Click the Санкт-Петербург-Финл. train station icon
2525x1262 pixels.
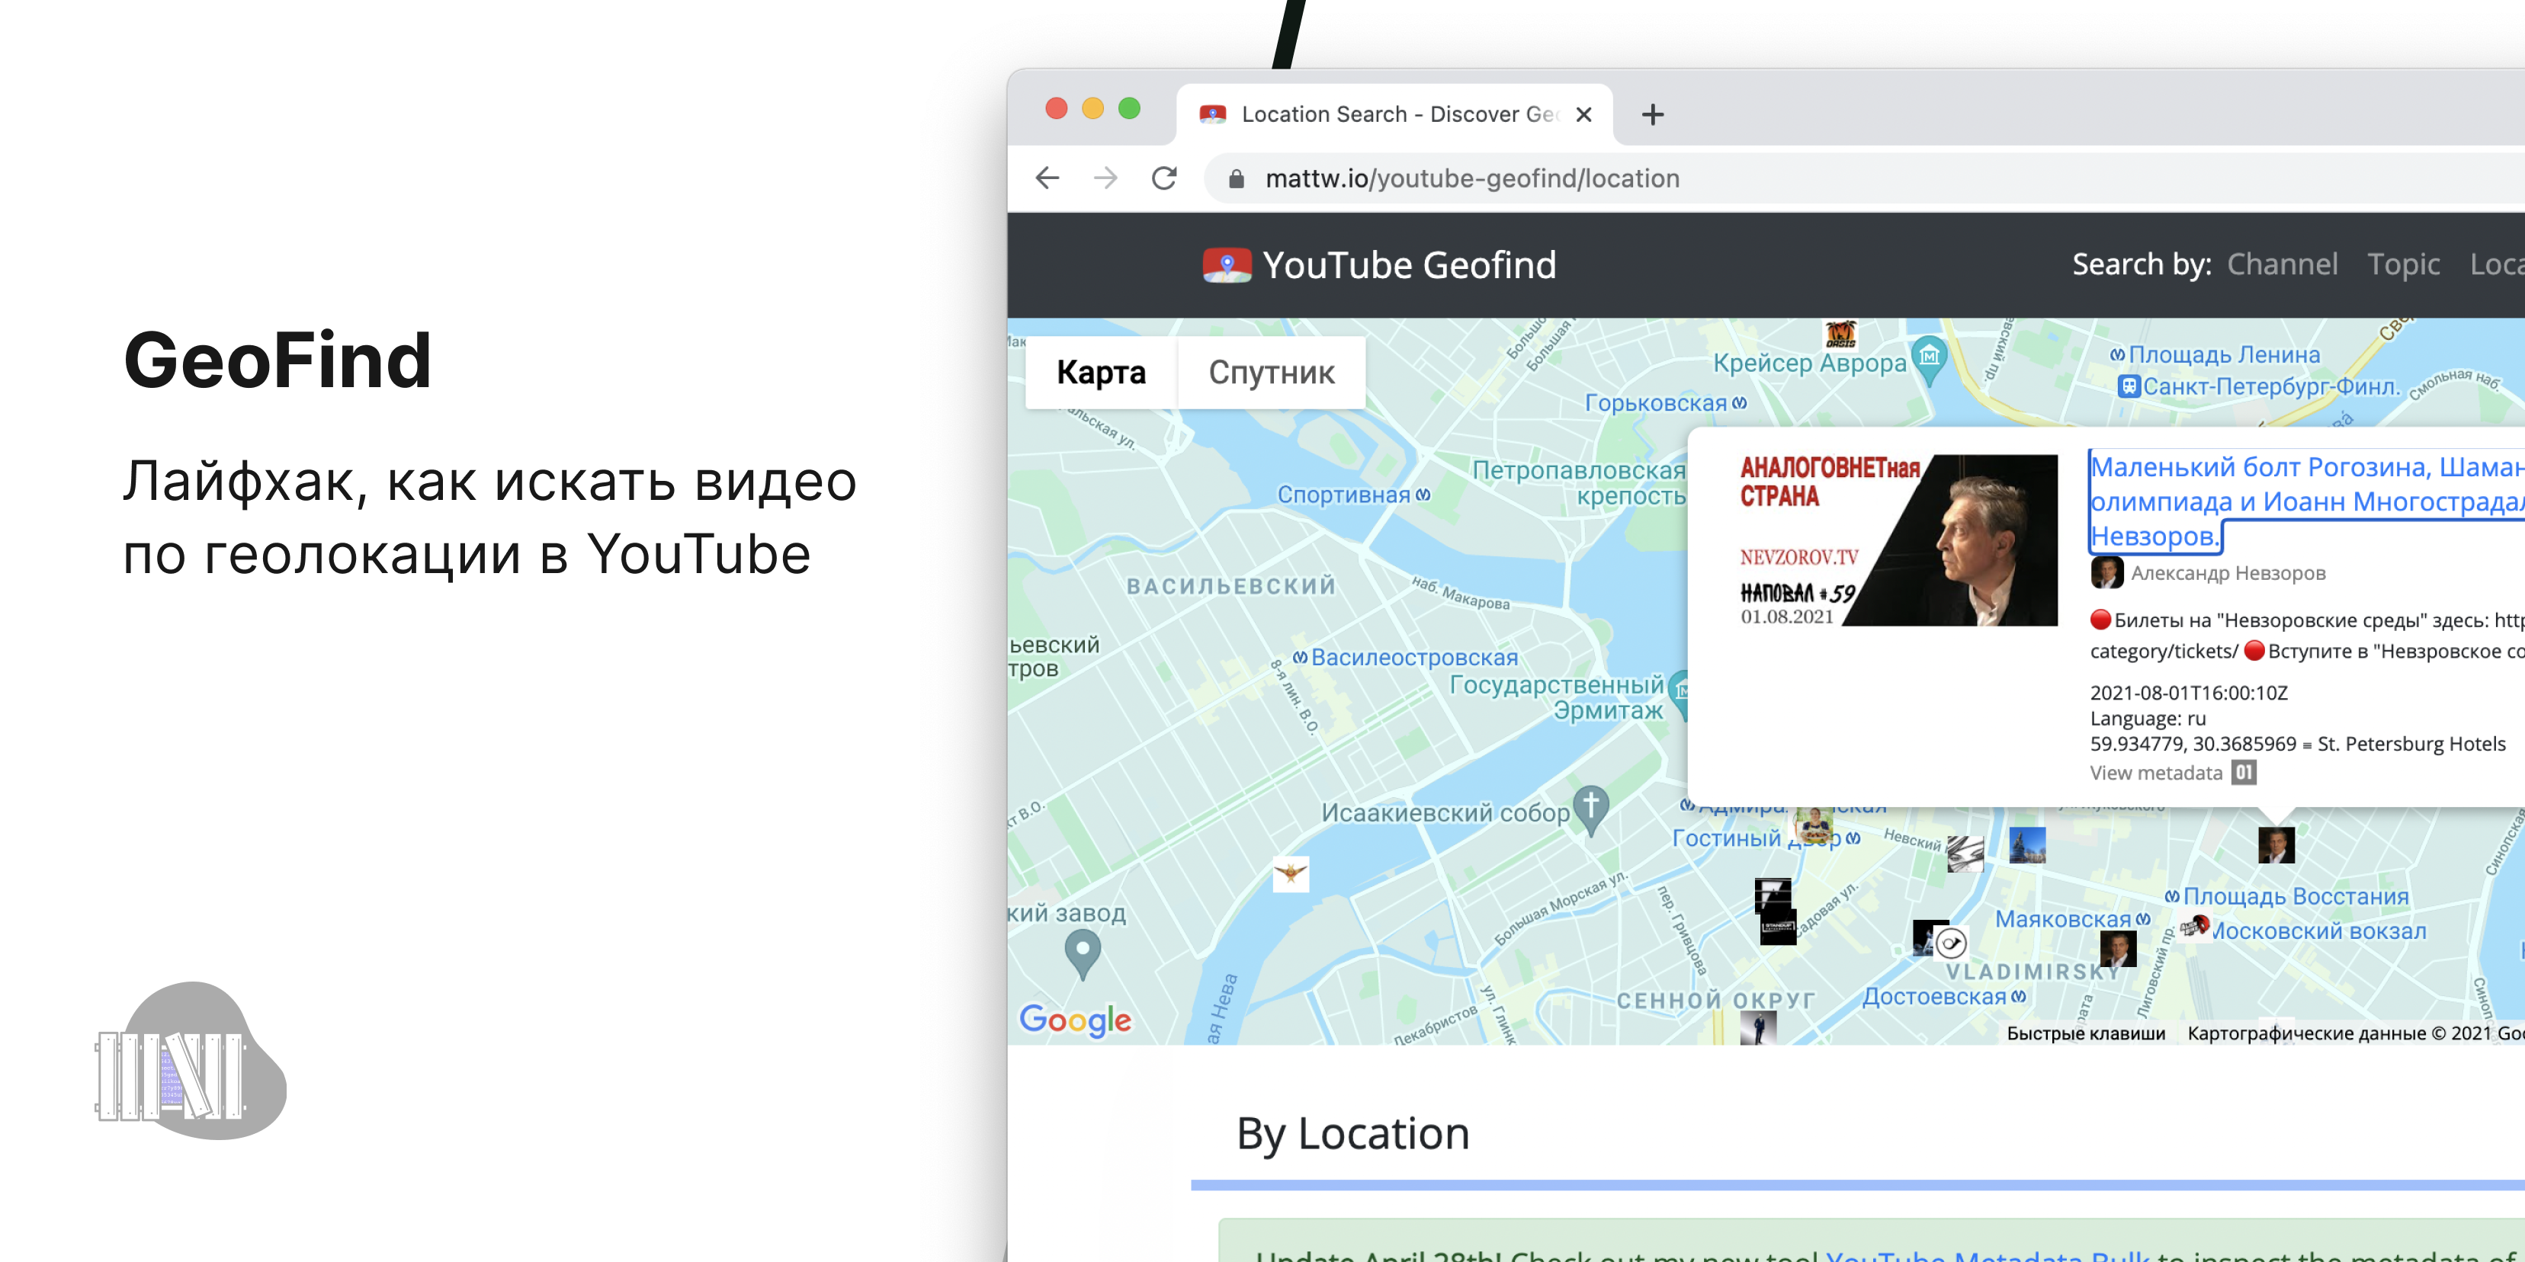pyautogui.click(x=2128, y=386)
